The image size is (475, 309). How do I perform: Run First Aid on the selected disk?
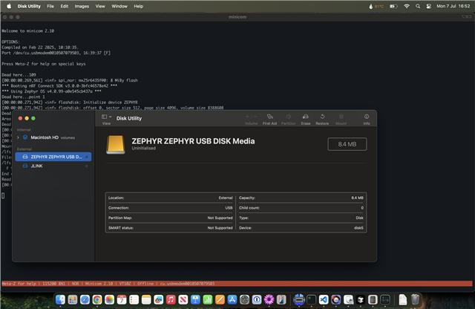tap(269, 120)
